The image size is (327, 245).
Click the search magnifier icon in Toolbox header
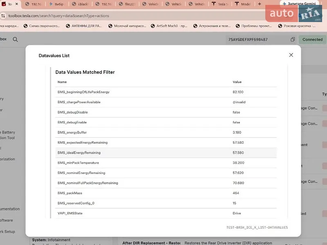coord(15,39)
